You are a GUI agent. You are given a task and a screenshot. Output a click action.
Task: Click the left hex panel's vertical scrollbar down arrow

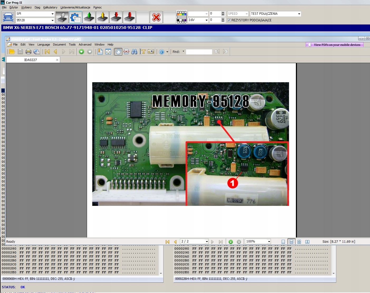pos(161,274)
